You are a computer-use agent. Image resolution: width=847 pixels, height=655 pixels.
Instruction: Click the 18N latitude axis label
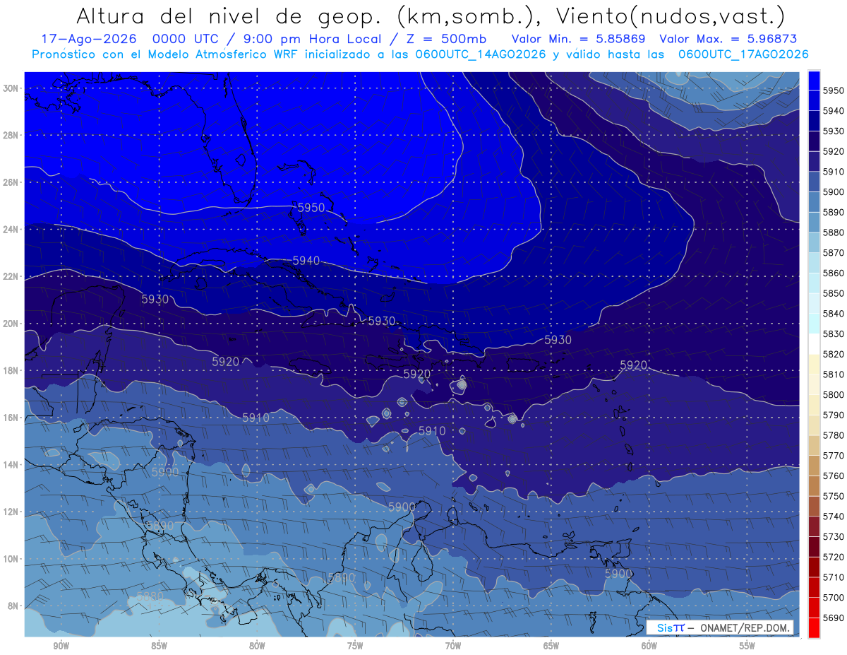[x=11, y=371]
